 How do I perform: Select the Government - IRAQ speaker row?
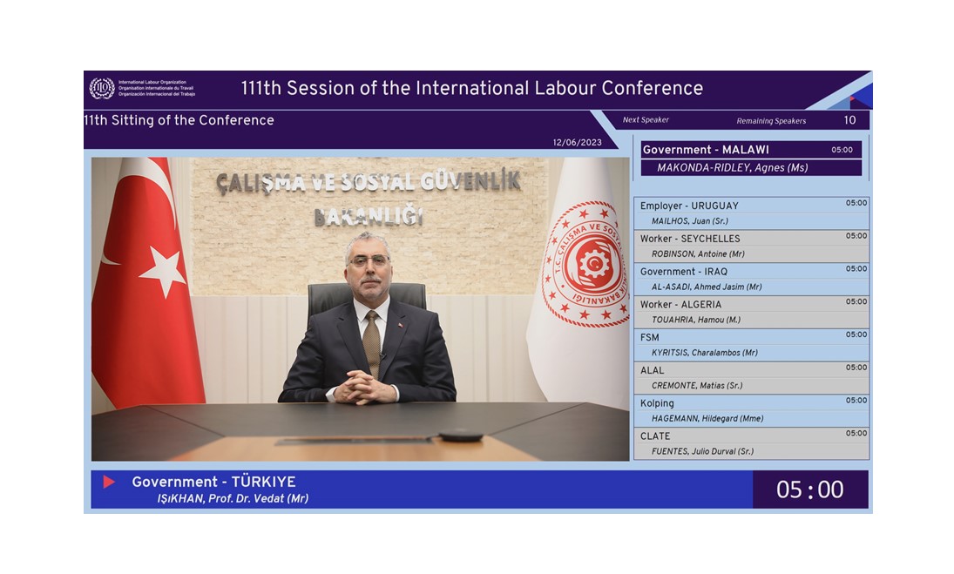point(750,280)
